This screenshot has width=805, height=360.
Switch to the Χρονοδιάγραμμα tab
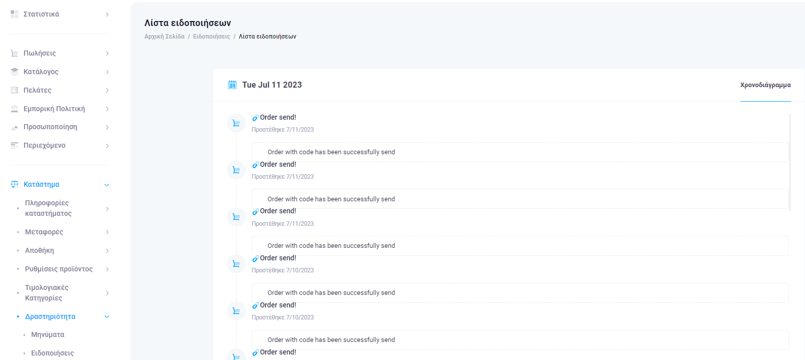coord(765,85)
